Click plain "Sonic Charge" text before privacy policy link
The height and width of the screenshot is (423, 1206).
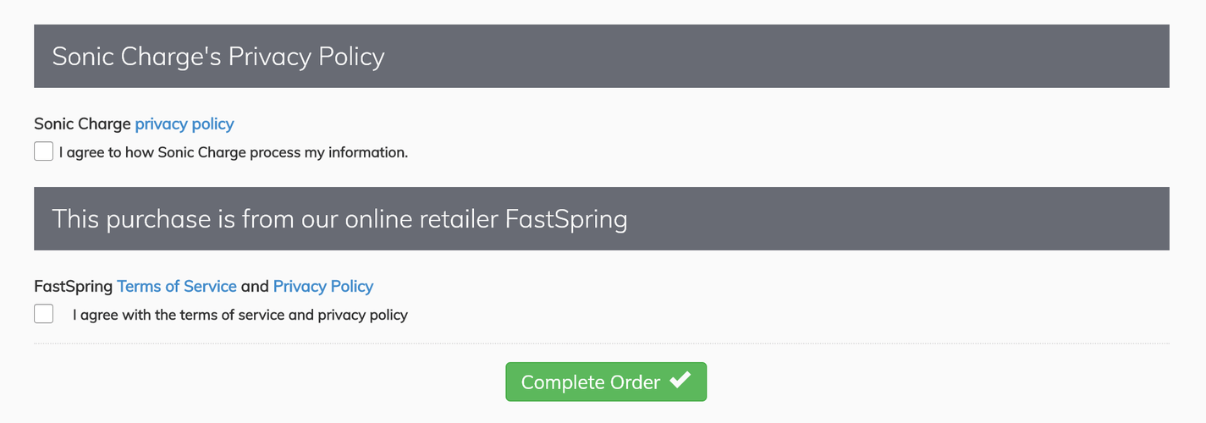(x=82, y=124)
